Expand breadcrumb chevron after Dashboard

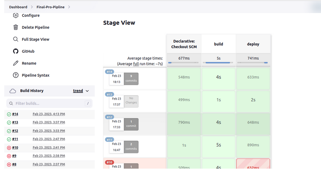point(32,7)
